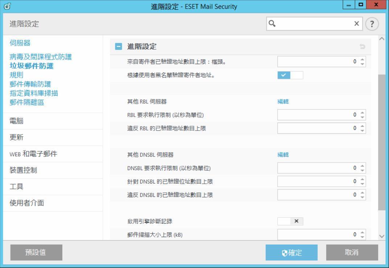Collapse the 進階設定 section
389x268 pixels.
click(119, 46)
